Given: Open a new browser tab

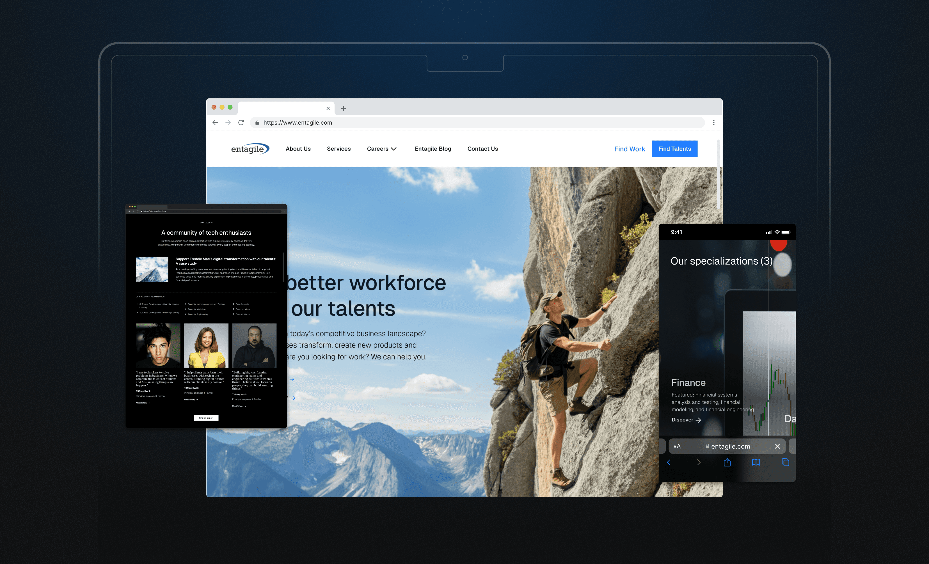Looking at the screenshot, I should point(343,109).
